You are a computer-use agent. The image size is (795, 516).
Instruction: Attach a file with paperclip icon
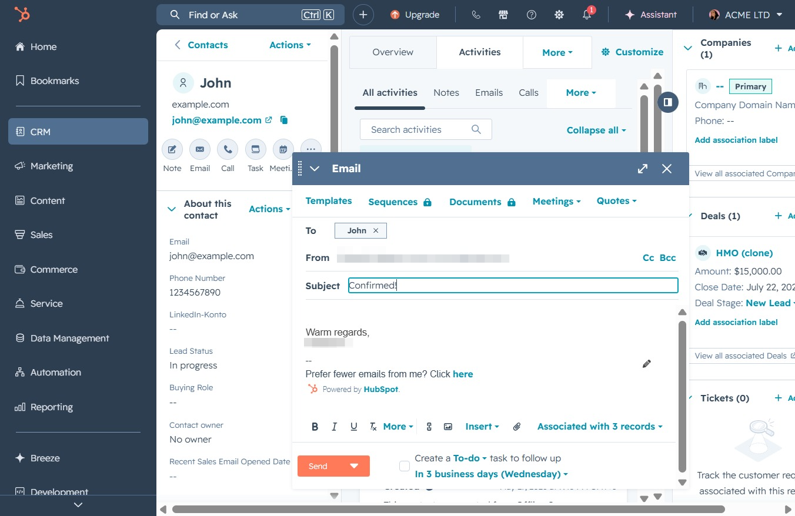click(x=517, y=427)
